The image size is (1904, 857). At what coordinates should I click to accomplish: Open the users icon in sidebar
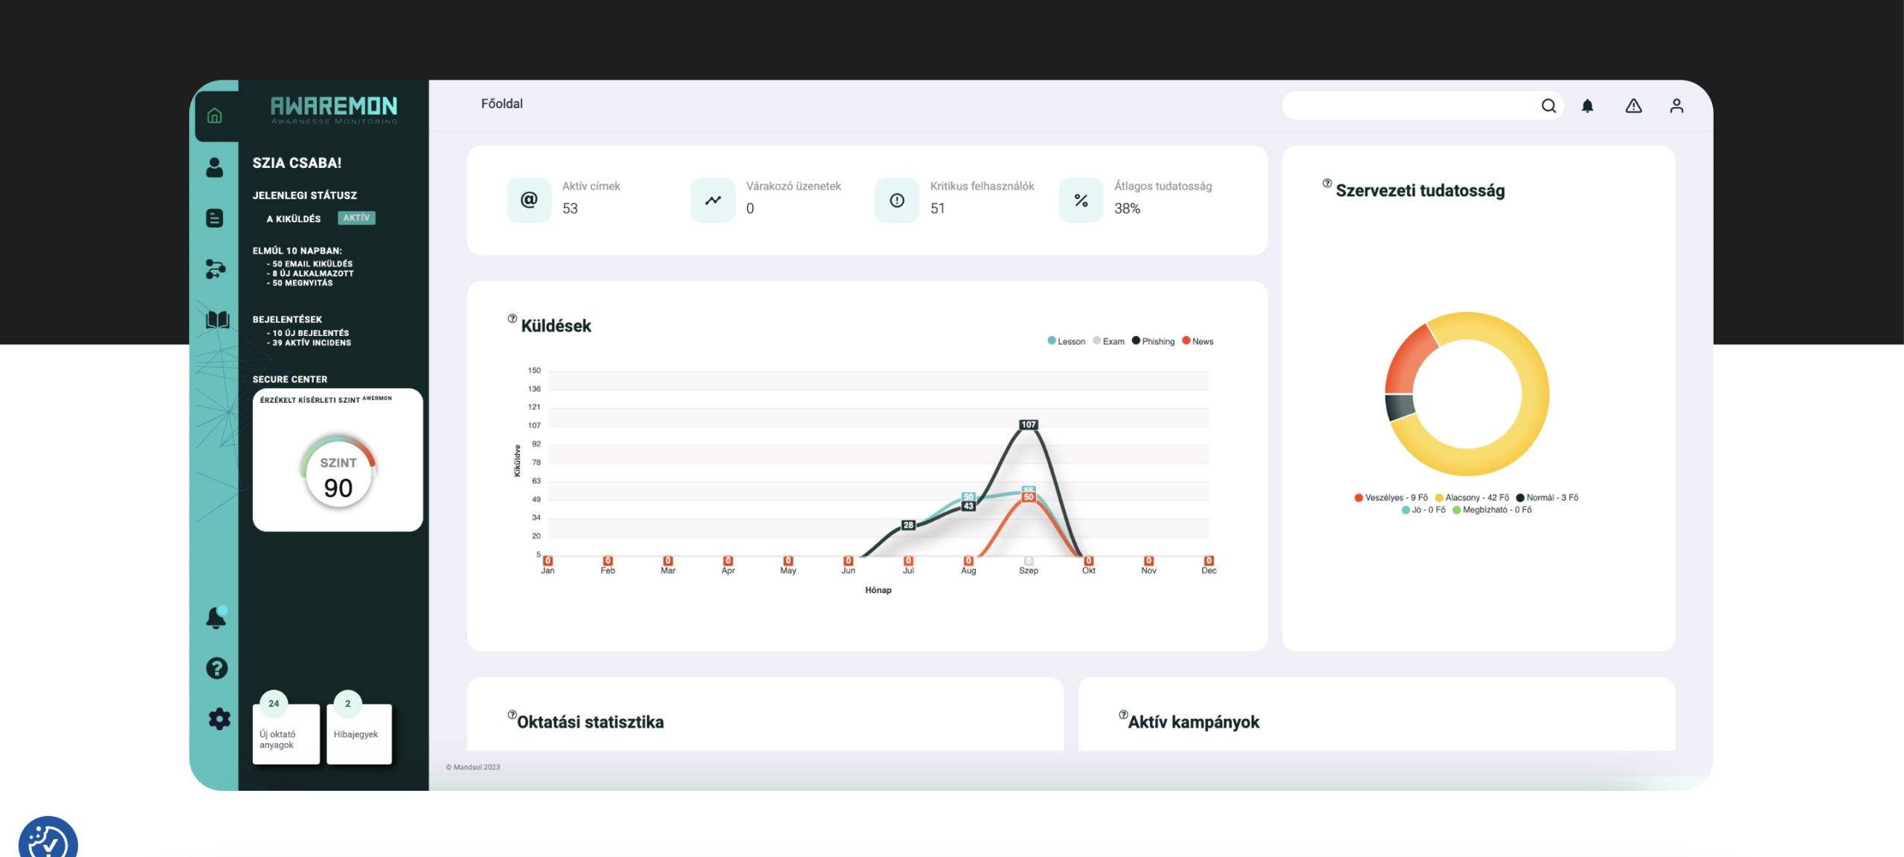pyautogui.click(x=214, y=167)
